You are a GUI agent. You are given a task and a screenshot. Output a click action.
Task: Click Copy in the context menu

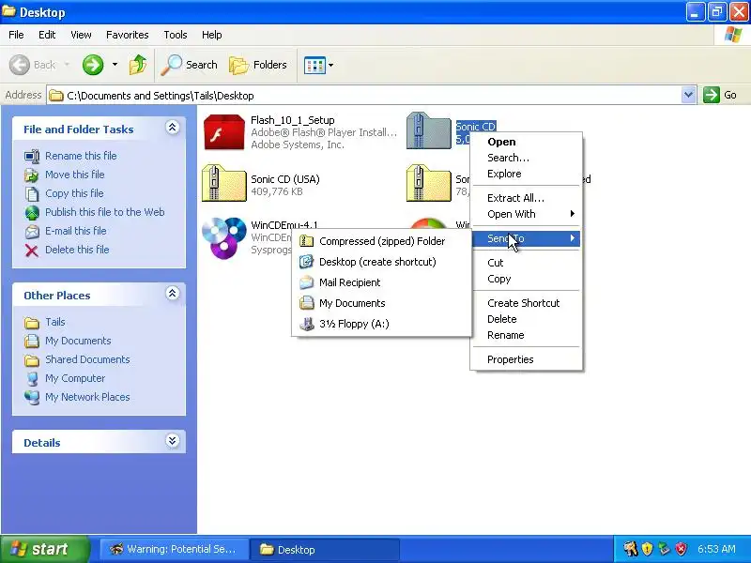point(526,279)
